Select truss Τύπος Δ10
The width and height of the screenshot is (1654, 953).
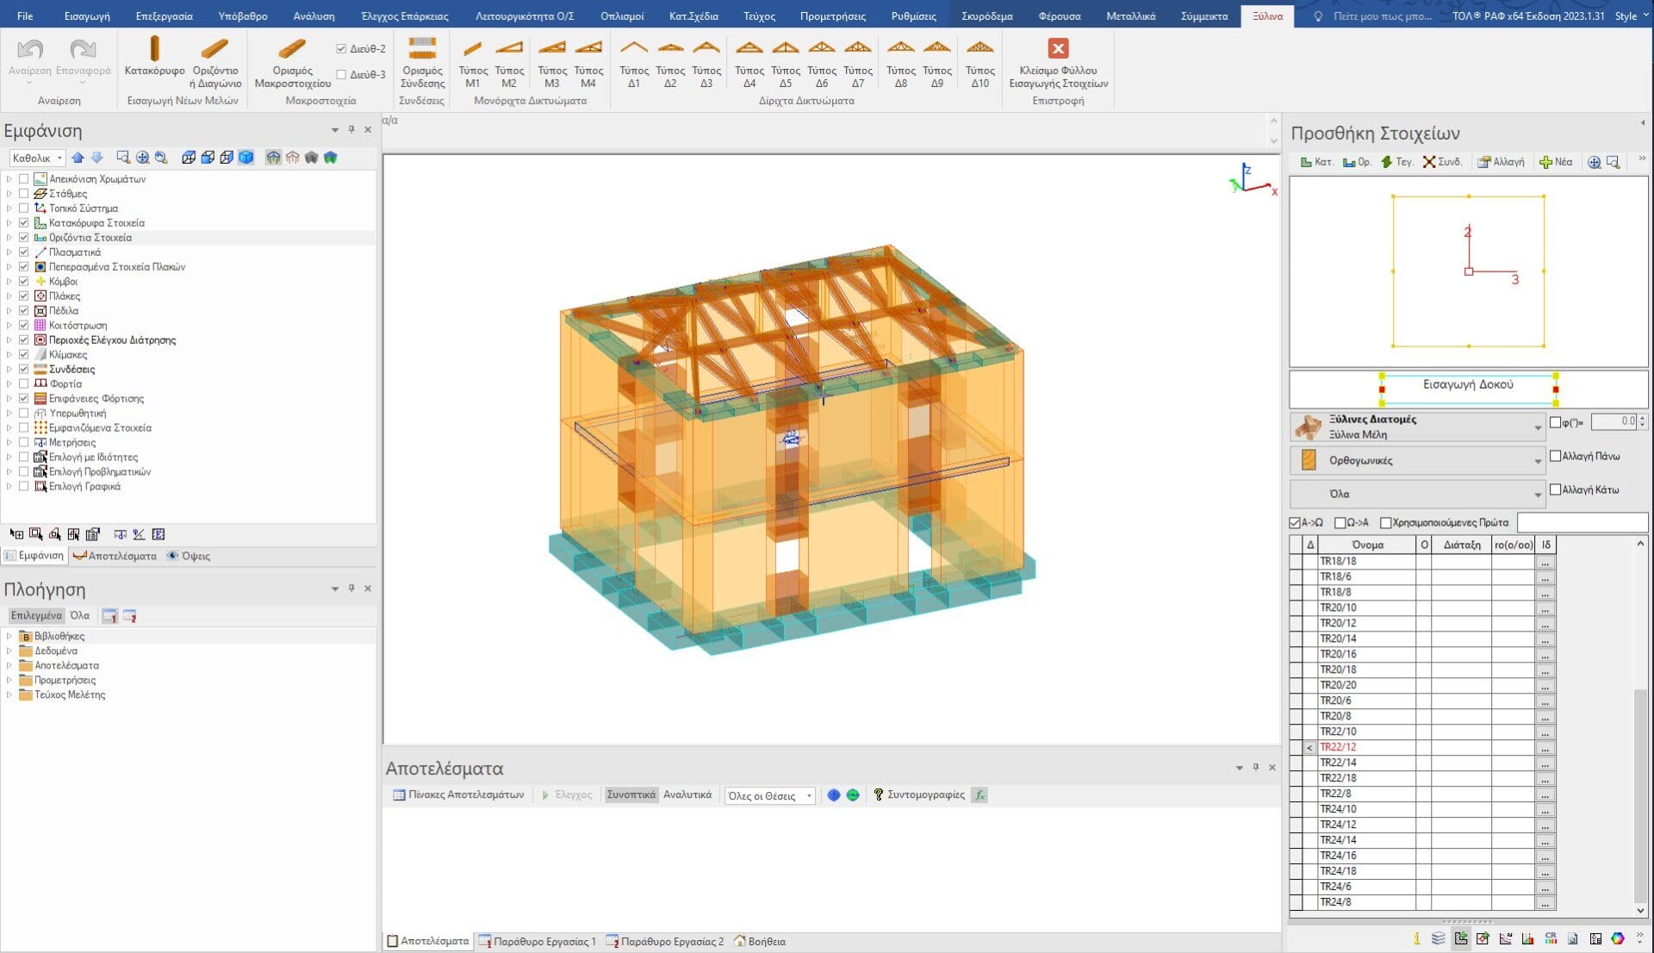tap(979, 57)
